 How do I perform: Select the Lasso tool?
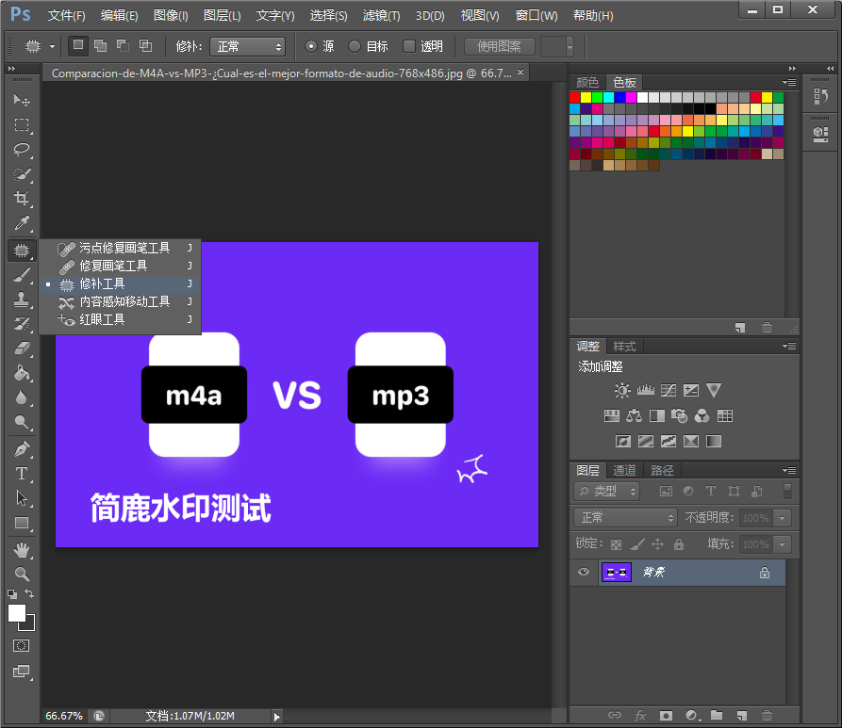pos(22,150)
